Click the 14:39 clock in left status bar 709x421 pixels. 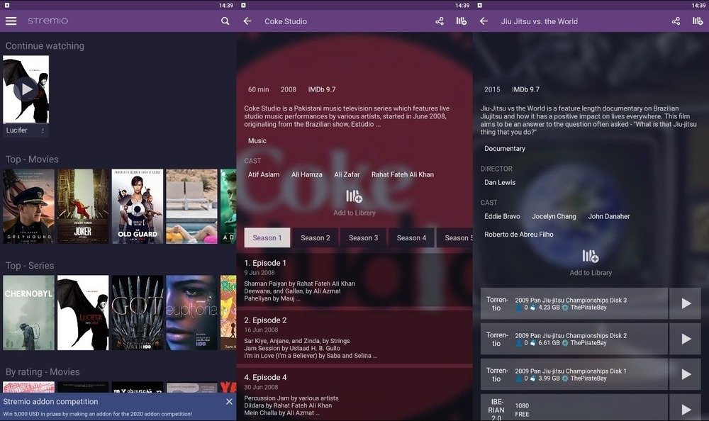click(226, 6)
